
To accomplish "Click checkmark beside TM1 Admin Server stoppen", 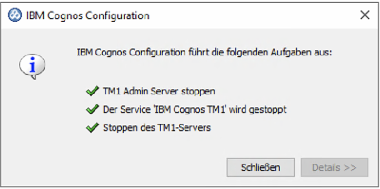I will (92, 91).
